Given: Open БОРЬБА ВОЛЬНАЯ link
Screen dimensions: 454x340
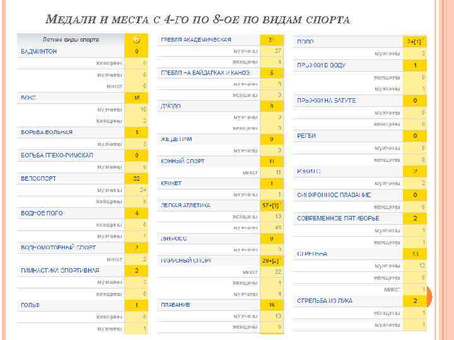Looking at the screenshot, I should [x=47, y=132].
